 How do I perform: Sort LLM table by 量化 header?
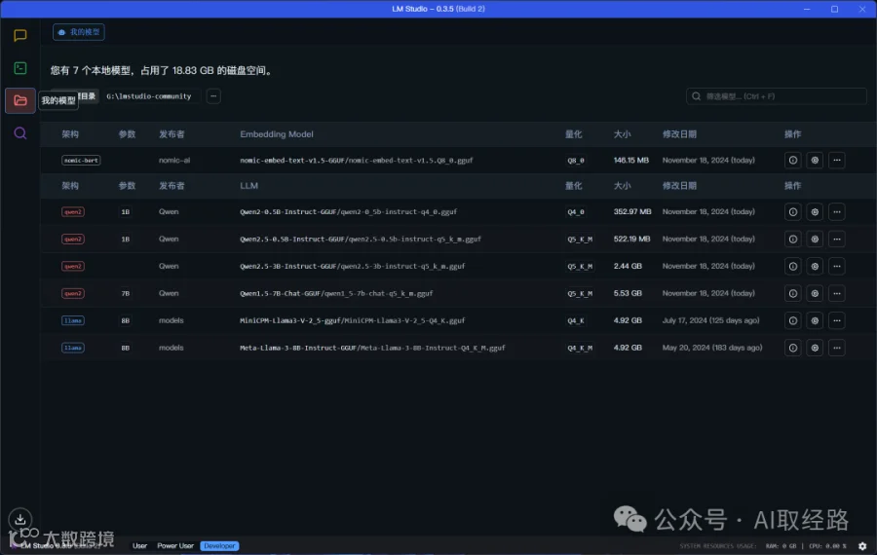(573, 186)
